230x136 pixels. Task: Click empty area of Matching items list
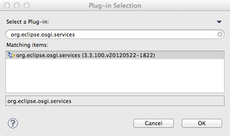point(115,76)
